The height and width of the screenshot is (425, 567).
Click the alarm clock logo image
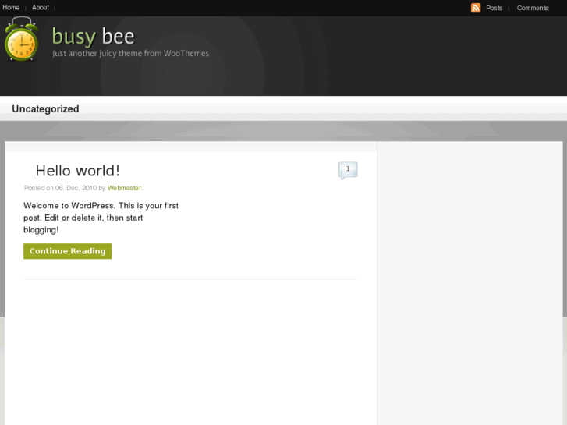pos(21,39)
